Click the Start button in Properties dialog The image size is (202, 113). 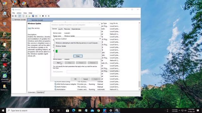point(58,63)
